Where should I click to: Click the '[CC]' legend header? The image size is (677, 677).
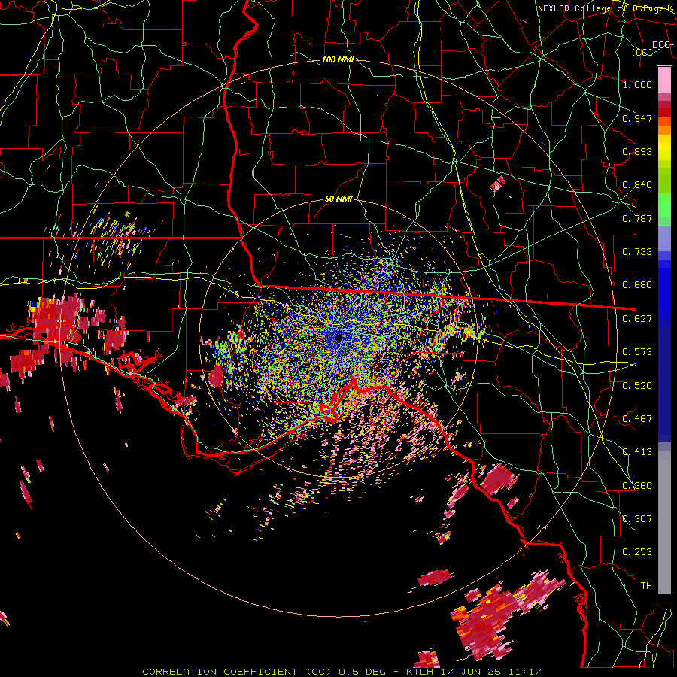coord(642,52)
